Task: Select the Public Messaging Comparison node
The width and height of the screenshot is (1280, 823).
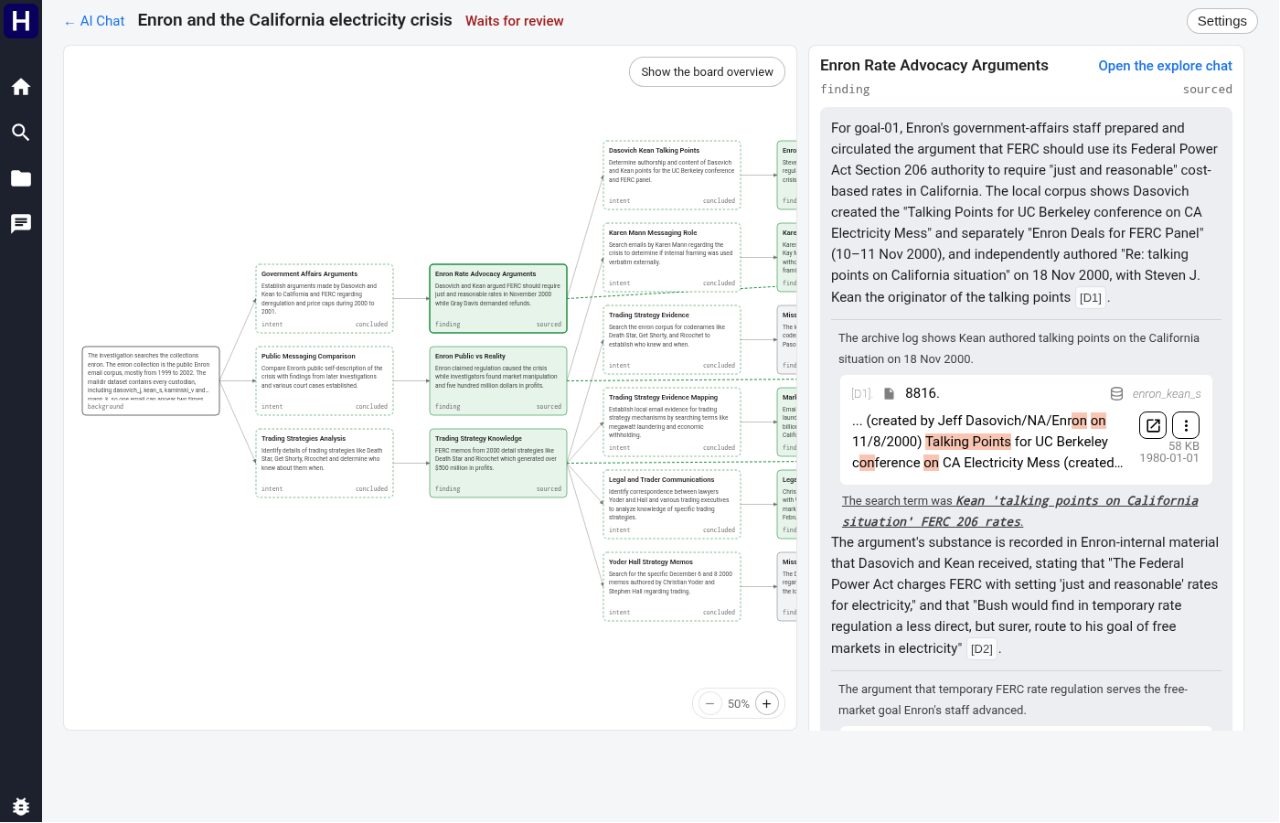Action: [x=325, y=381]
